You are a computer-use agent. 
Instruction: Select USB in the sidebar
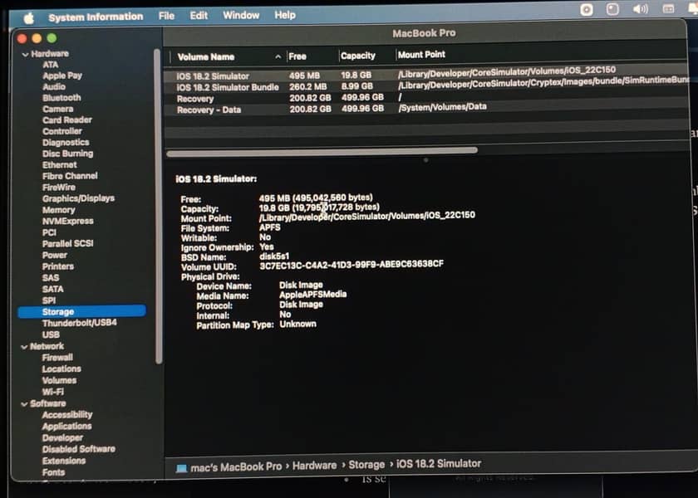[51, 334]
